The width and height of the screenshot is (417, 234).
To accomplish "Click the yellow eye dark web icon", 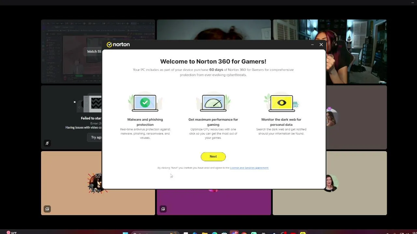I will click(x=281, y=103).
